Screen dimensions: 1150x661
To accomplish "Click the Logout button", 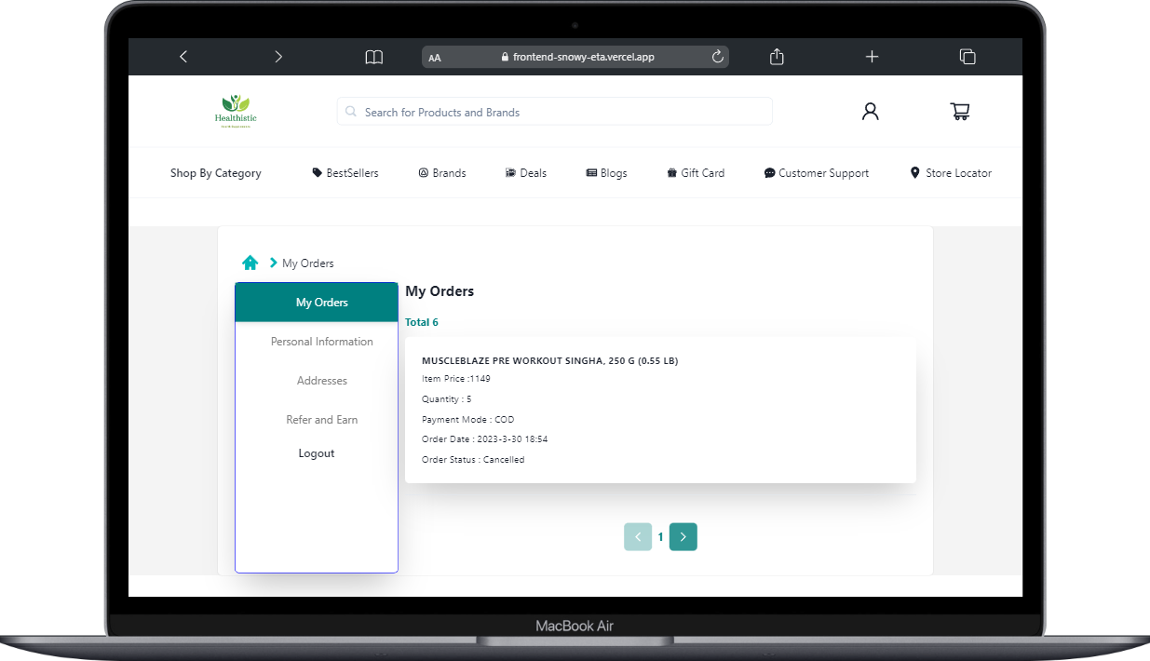I will point(317,453).
